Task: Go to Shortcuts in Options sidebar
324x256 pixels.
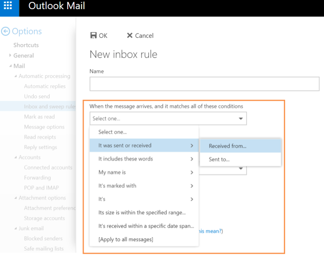Action: pos(26,45)
